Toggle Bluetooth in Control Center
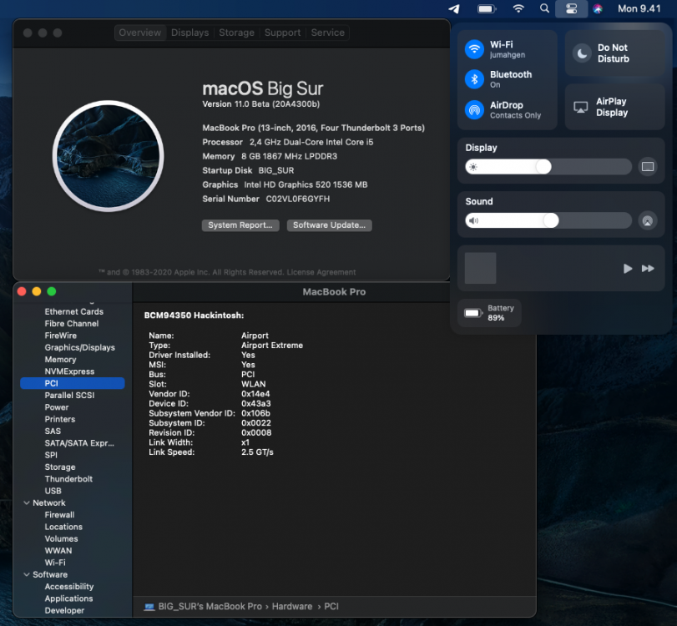Screen dimensions: 677x626 click(x=474, y=79)
